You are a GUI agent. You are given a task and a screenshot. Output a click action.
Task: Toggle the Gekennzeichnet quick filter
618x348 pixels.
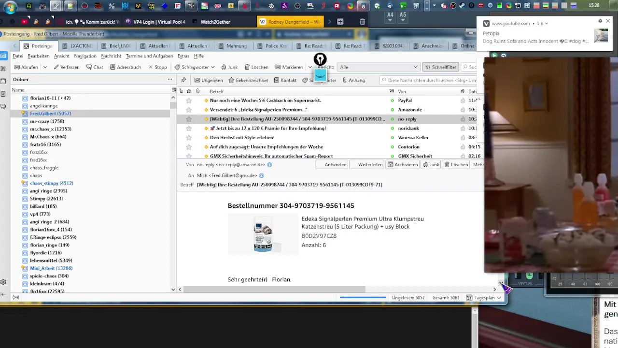pos(248,80)
